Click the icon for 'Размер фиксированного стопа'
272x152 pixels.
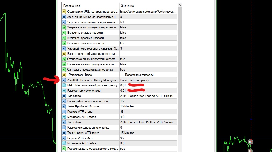pos(64,101)
